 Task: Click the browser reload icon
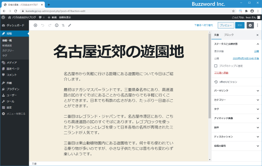pyautogui.click(x=16, y=11)
